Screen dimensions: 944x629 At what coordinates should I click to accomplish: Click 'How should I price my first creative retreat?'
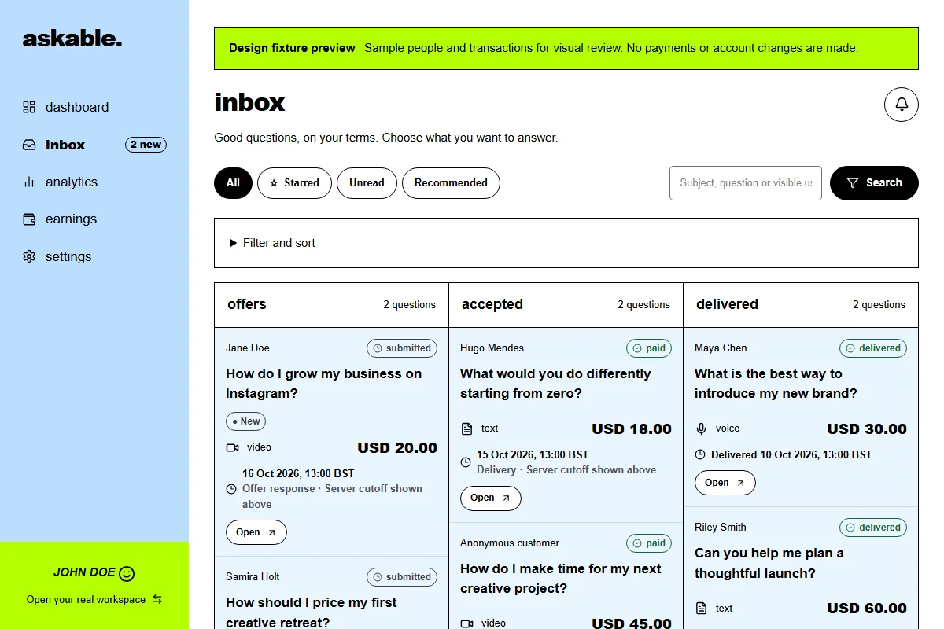tap(312, 612)
